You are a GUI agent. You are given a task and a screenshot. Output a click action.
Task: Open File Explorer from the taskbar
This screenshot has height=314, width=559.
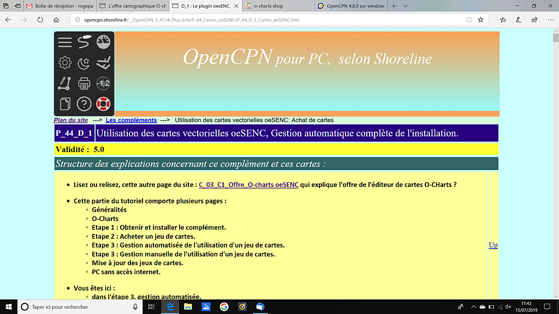tap(188, 307)
